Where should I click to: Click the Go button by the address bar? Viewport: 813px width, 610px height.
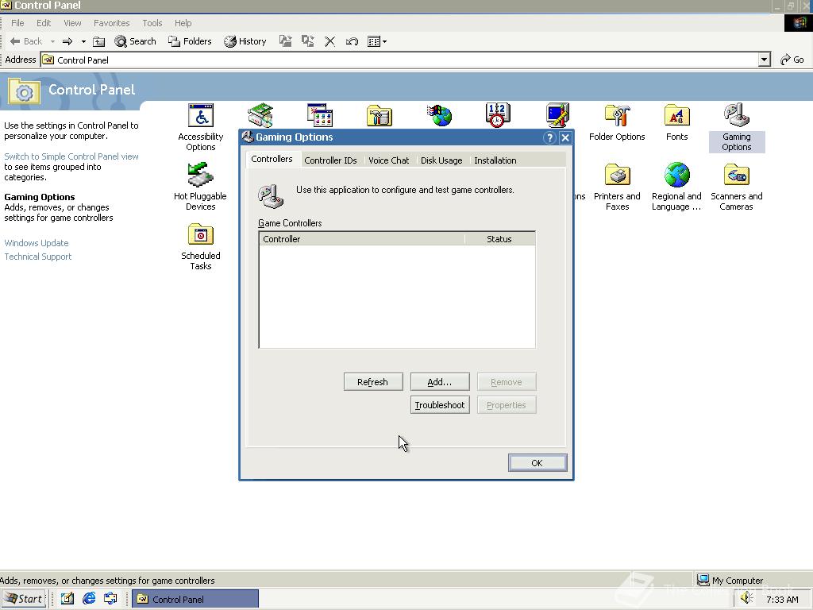click(792, 60)
